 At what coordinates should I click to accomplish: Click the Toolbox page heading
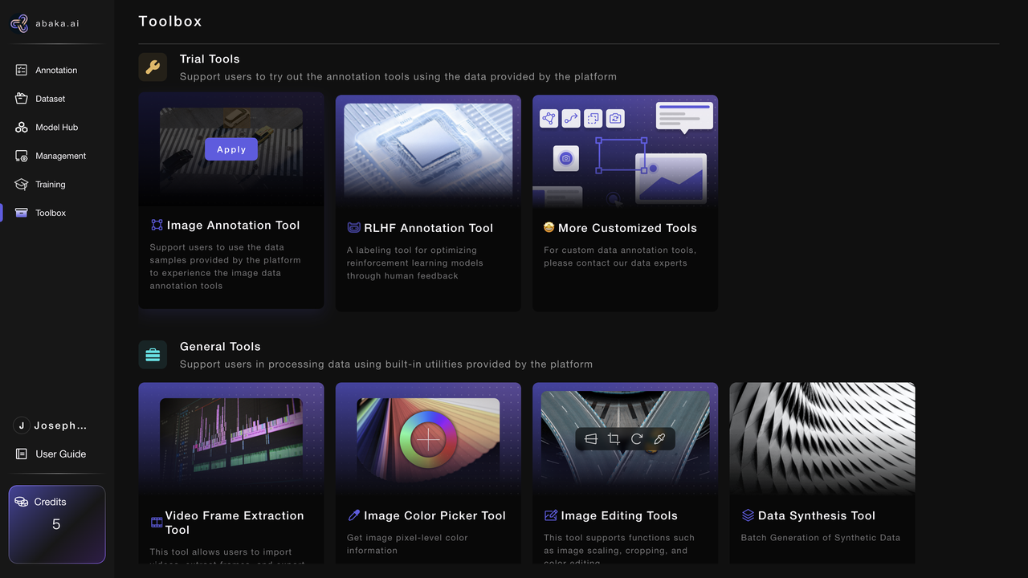(x=170, y=22)
